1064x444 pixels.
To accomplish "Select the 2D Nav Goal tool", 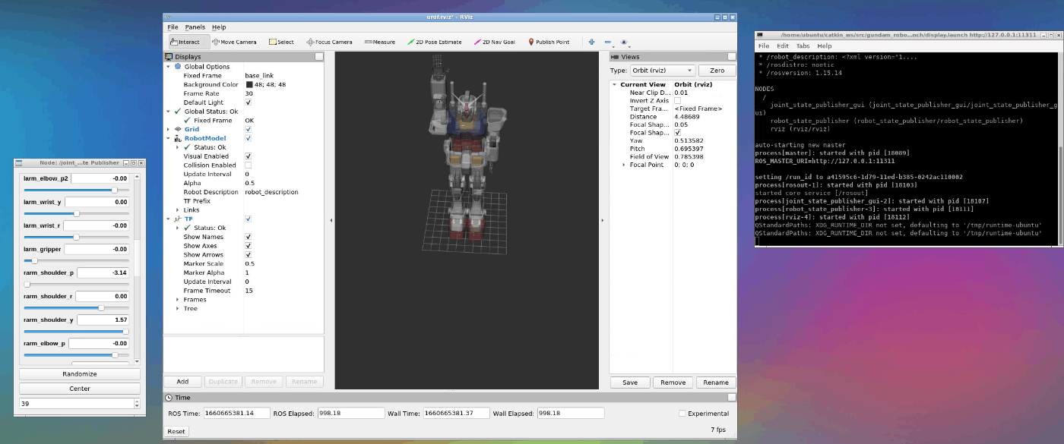I will pyautogui.click(x=494, y=42).
